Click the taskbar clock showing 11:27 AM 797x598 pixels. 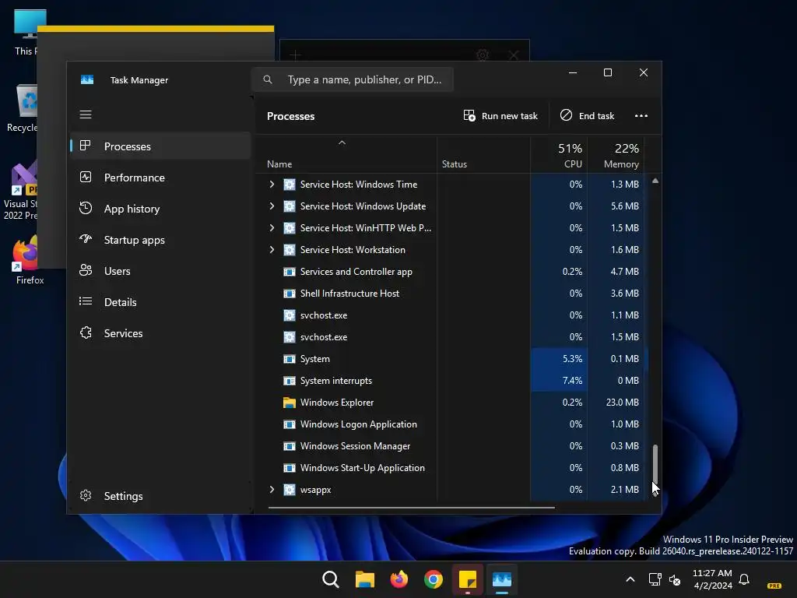712,579
